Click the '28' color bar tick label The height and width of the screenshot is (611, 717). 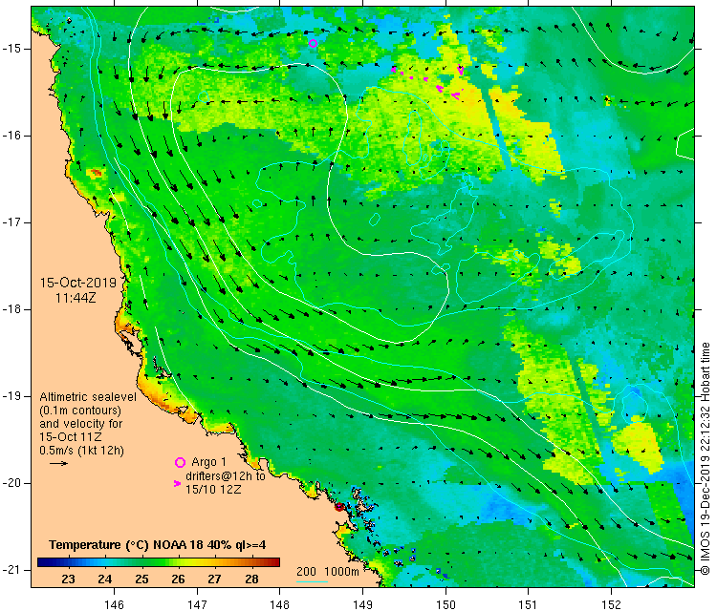[251, 579]
